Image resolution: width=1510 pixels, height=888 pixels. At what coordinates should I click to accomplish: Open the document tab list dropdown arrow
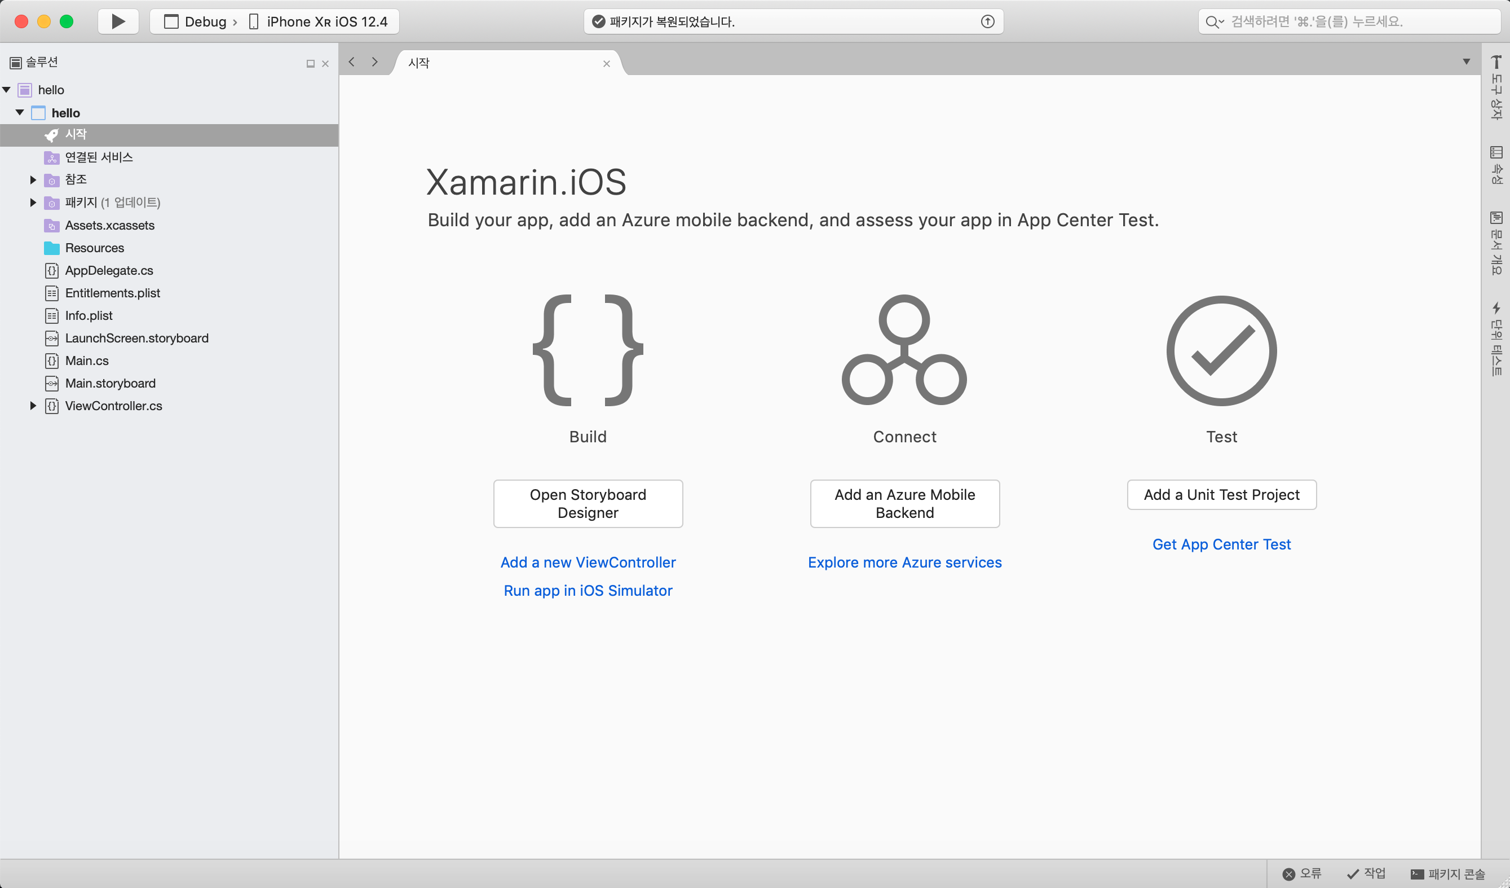(1466, 61)
